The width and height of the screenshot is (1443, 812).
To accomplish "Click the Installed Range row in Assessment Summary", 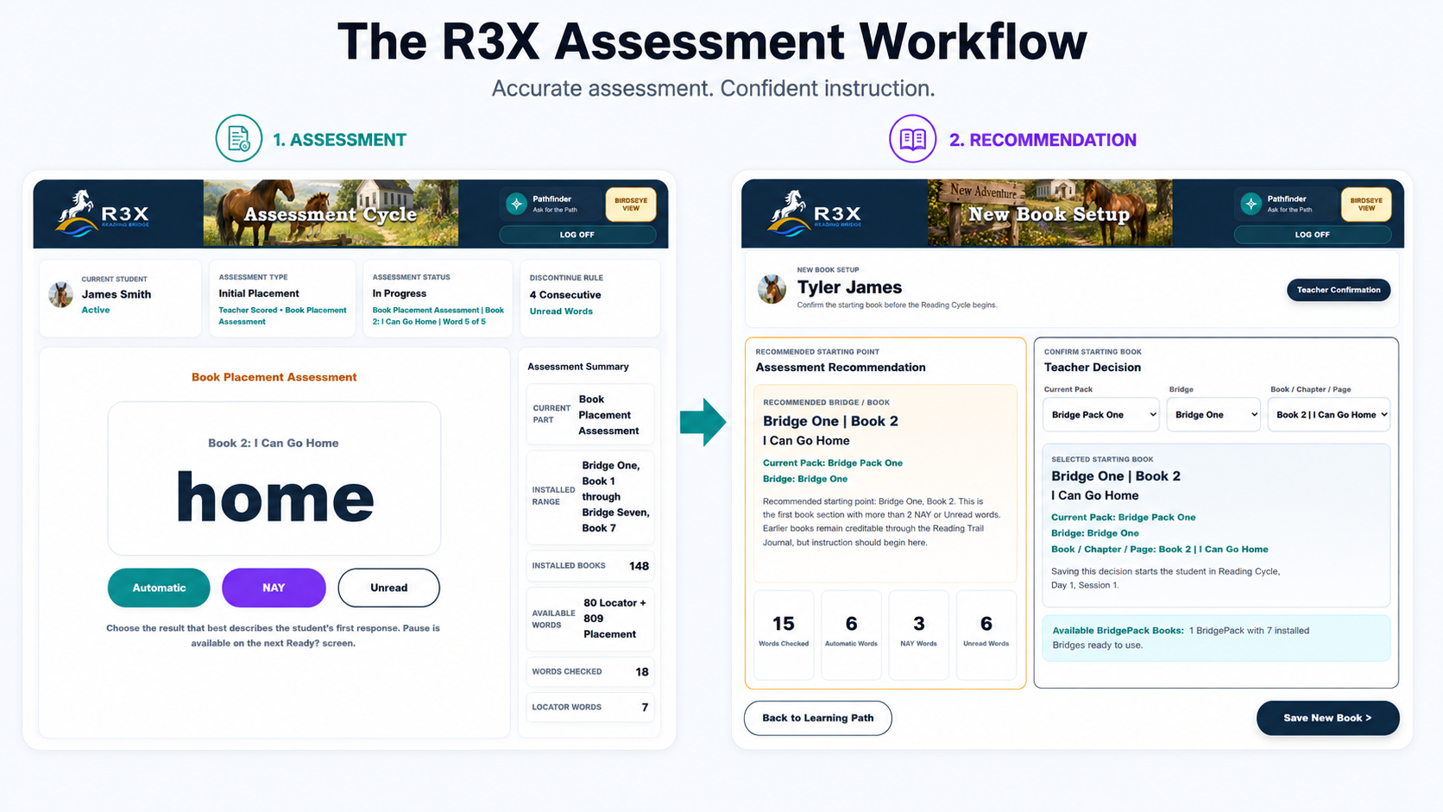I will [590, 496].
